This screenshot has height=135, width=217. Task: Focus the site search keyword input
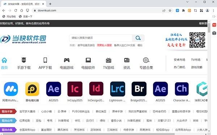click(x=101, y=38)
